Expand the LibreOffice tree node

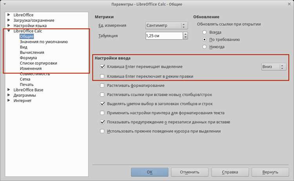click(x=9, y=14)
